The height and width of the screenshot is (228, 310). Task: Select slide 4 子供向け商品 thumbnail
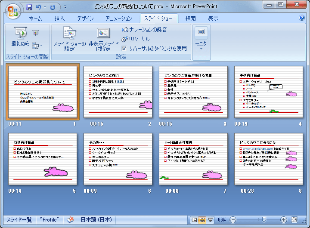point(269,92)
